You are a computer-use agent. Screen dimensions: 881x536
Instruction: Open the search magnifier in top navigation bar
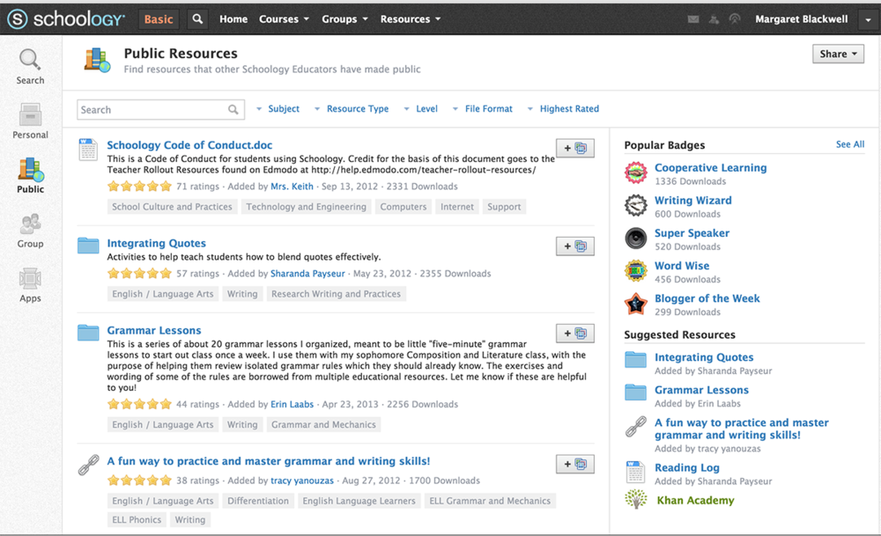coord(197,19)
